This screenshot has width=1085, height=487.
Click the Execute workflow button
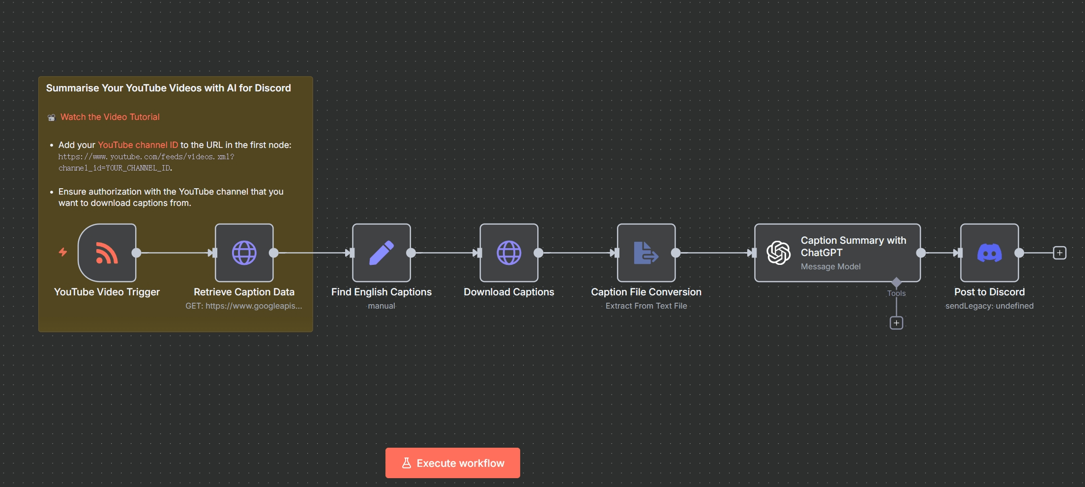(452, 463)
